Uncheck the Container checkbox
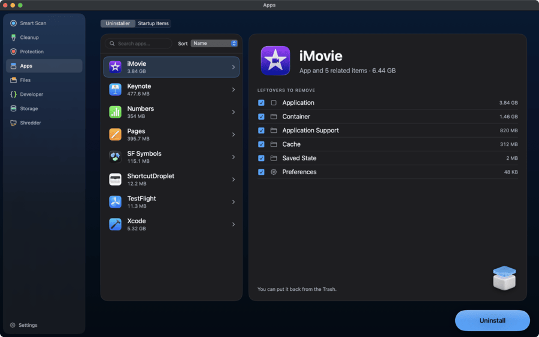This screenshot has height=337, width=539. pyautogui.click(x=261, y=117)
